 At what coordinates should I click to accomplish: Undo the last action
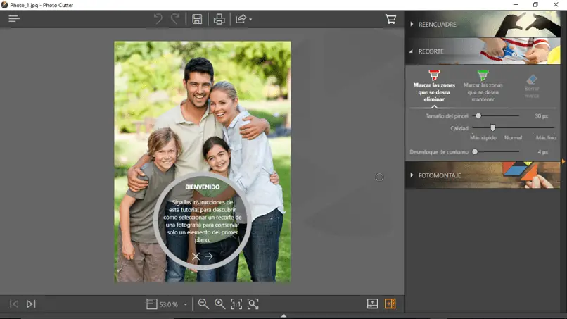tap(158, 19)
